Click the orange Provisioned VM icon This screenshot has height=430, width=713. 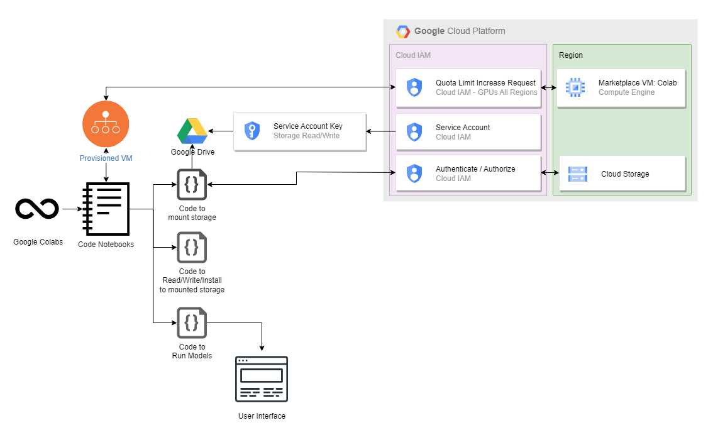click(x=106, y=124)
